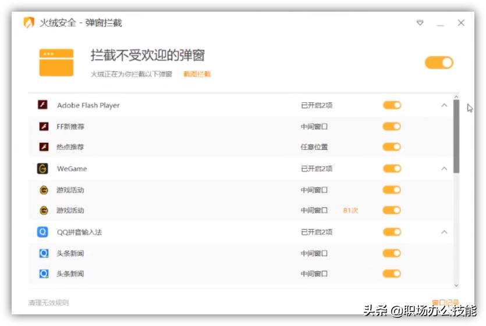Click 已开启2项 in Adobe Flash Player row
The height and width of the screenshot is (326, 486).
click(317, 105)
